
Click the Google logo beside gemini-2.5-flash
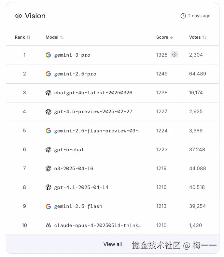(49, 206)
